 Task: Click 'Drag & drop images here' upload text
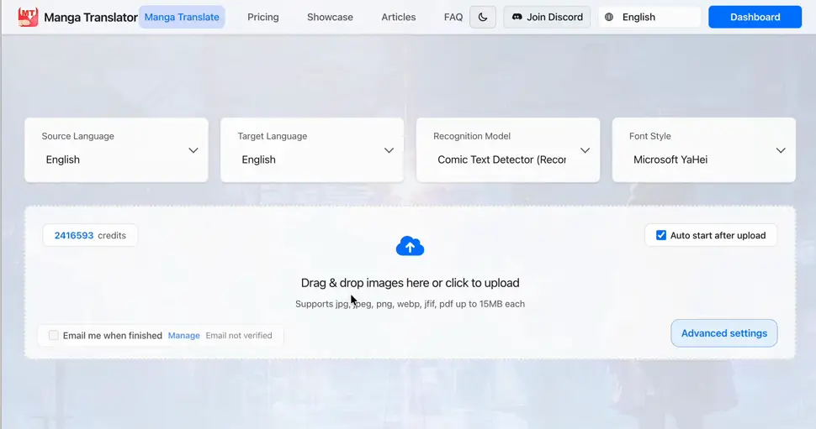coord(410,283)
